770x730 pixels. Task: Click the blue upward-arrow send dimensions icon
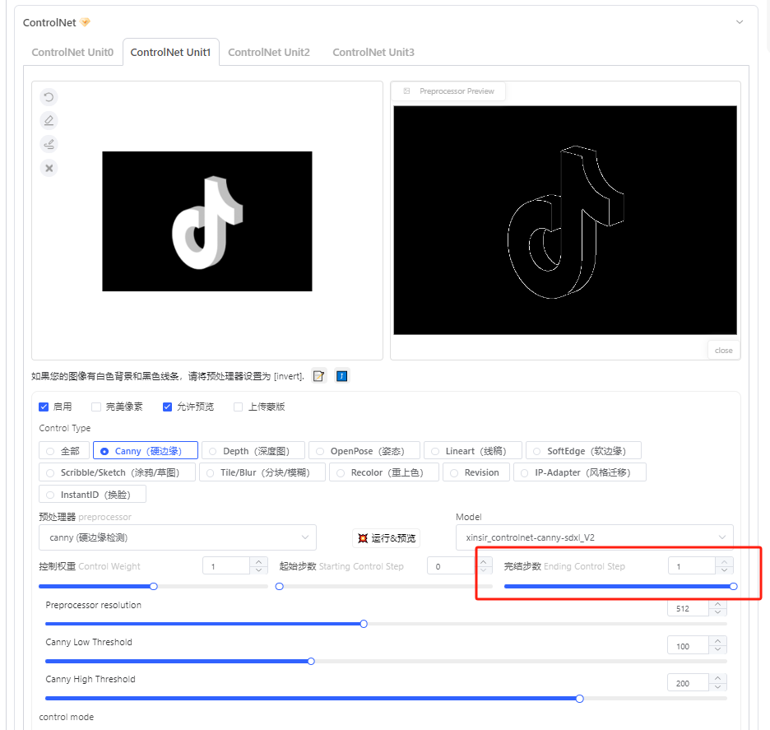[341, 376]
